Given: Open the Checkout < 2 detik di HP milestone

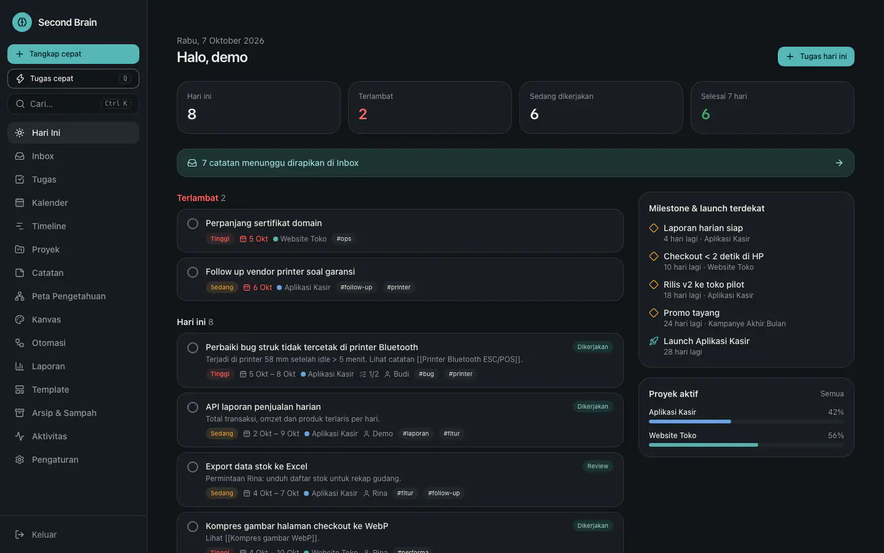Looking at the screenshot, I should click(746, 261).
